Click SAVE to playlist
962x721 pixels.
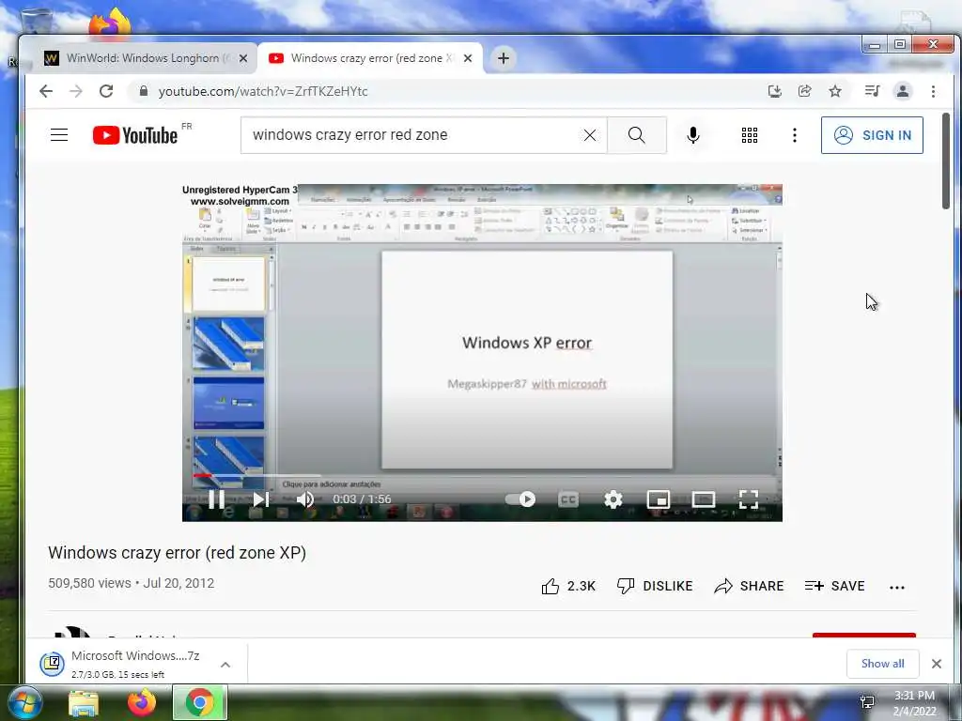(834, 586)
